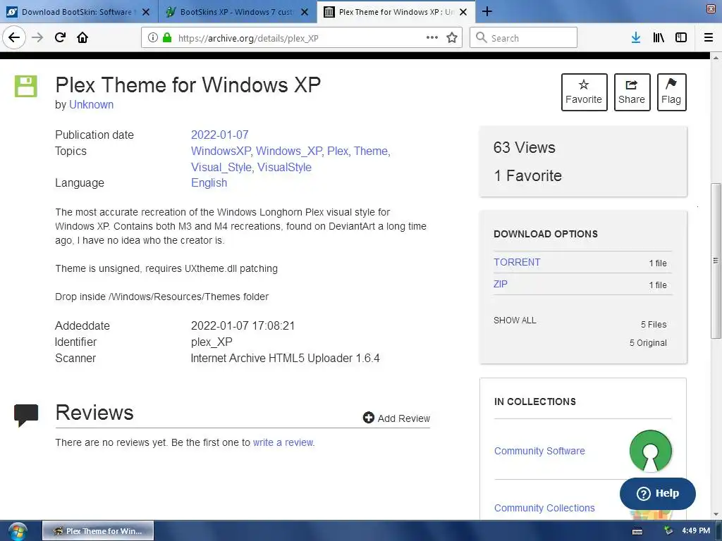The image size is (722, 541).
Task: Click the 4:49 PM clock
Action: tap(696, 530)
